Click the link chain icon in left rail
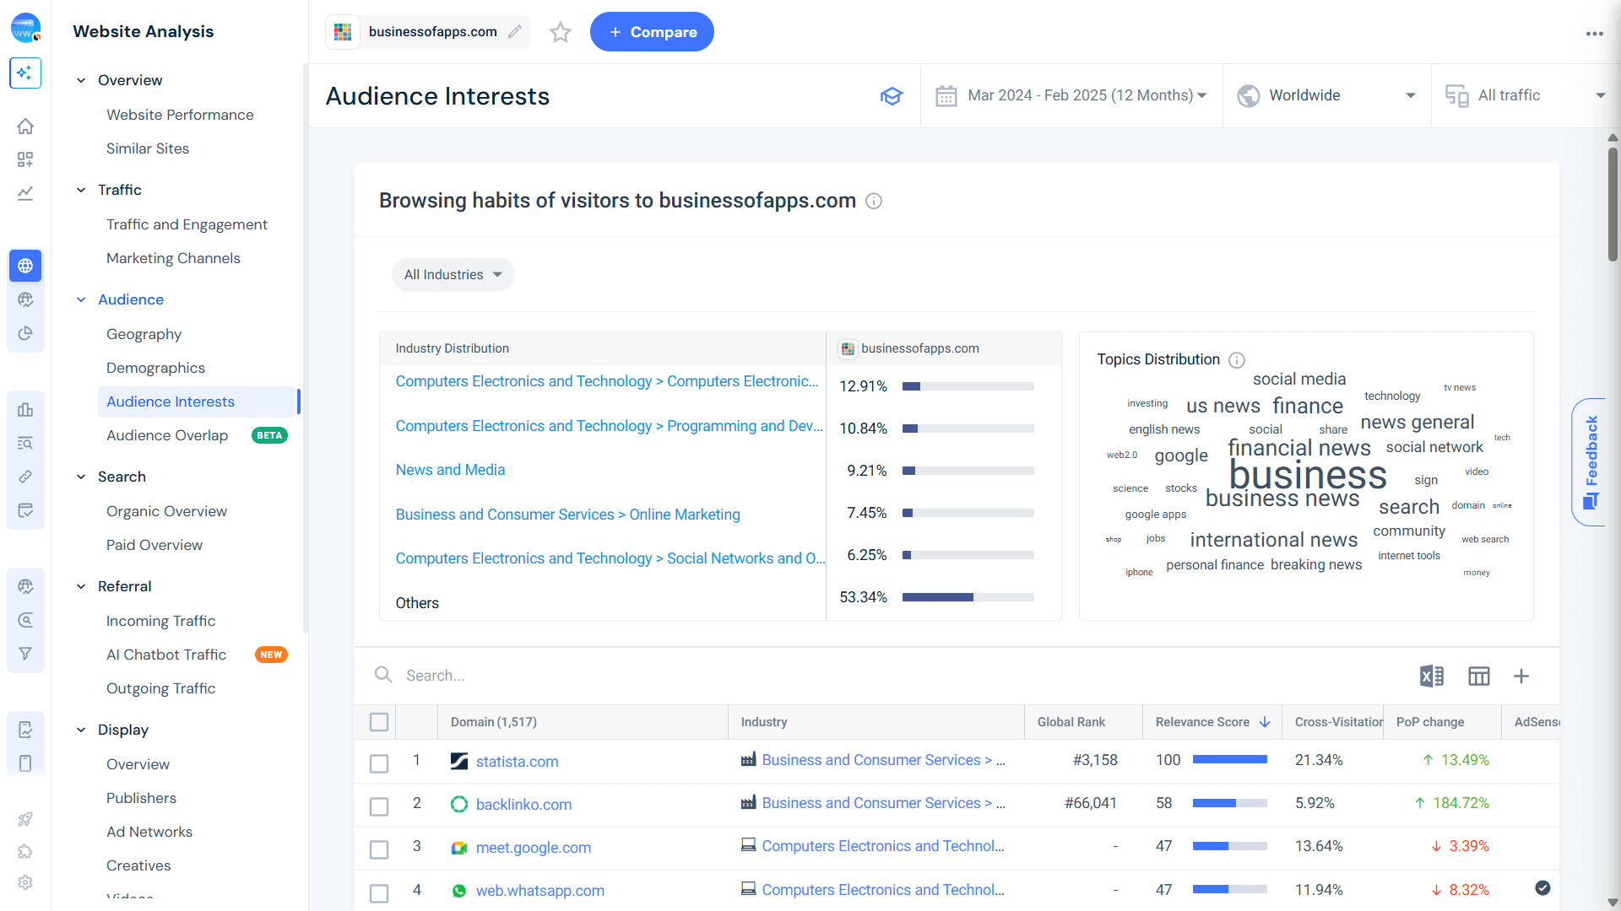The image size is (1621, 911). [25, 477]
